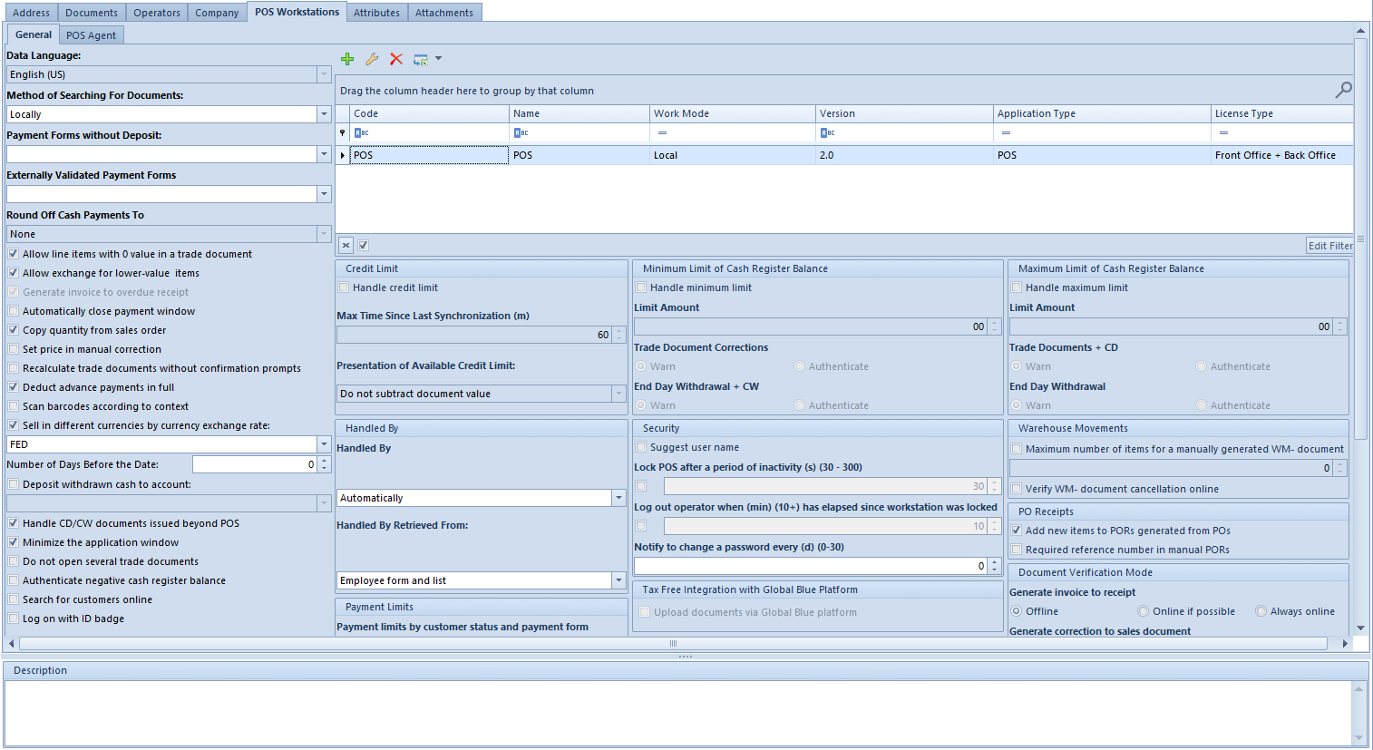The image size is (1373, 750).
Task: Enable Set price in manual correction
Action: point(14,349)
